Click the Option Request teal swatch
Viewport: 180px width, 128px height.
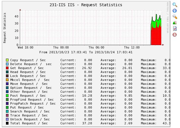[x=7, y=88]
